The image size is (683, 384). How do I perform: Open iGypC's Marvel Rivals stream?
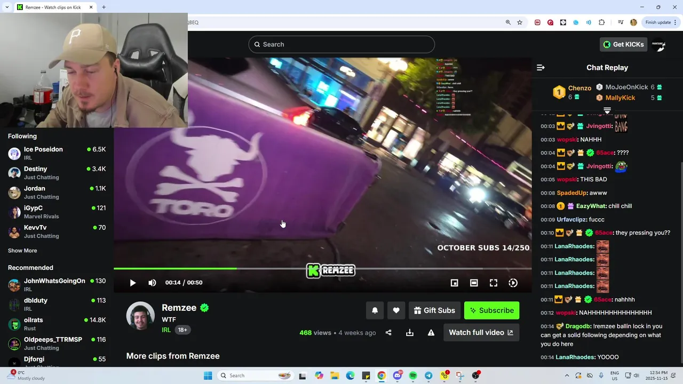click(x=57, y=212)
